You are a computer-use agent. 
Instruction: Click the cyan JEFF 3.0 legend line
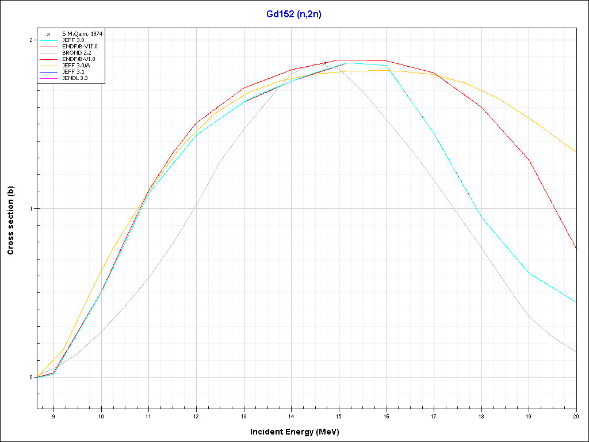(49, 40)
